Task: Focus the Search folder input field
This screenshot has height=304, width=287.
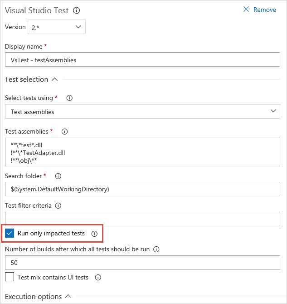Action: click(x=142, y=189)
